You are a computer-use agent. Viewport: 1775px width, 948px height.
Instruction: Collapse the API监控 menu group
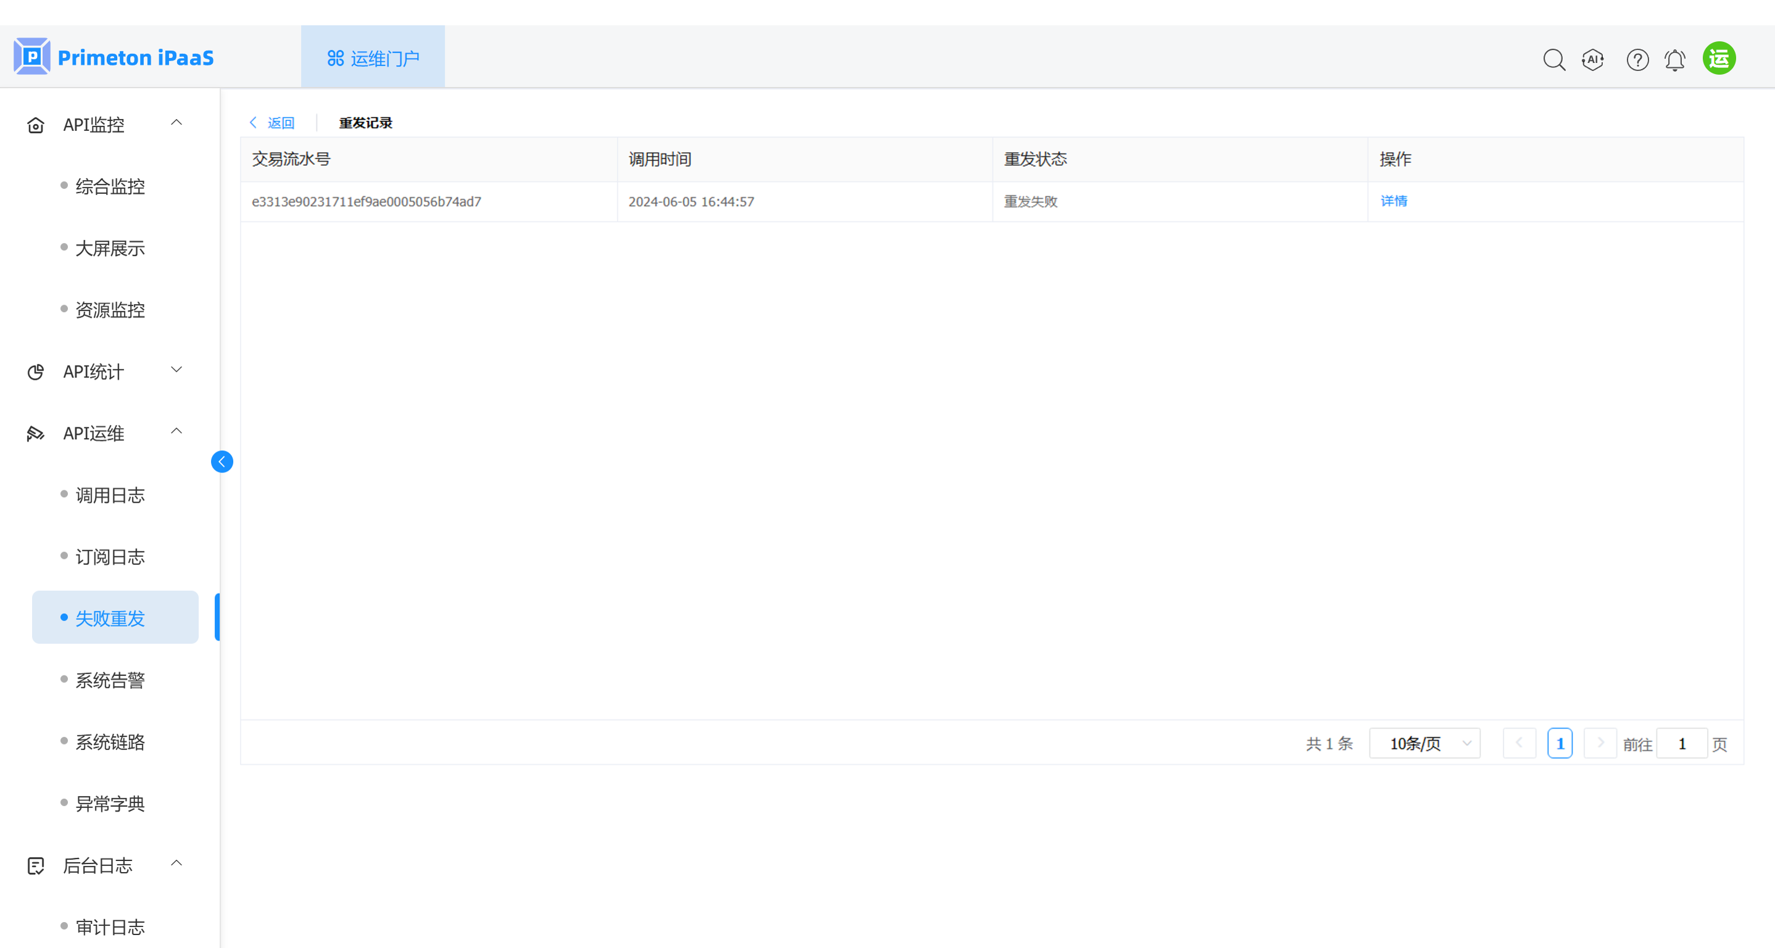(x=176, y=123)
